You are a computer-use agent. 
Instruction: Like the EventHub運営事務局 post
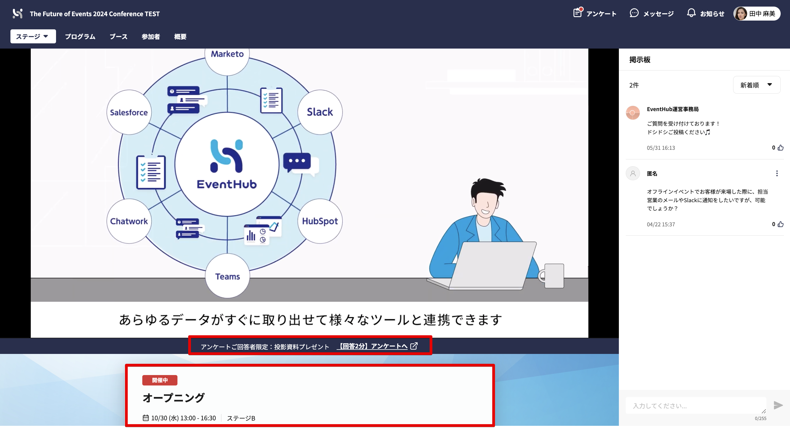[x=780, y=148]
